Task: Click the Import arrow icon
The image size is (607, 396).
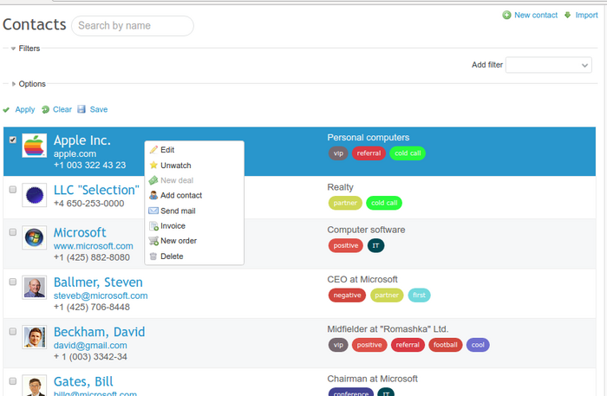Action: point(567,15)
